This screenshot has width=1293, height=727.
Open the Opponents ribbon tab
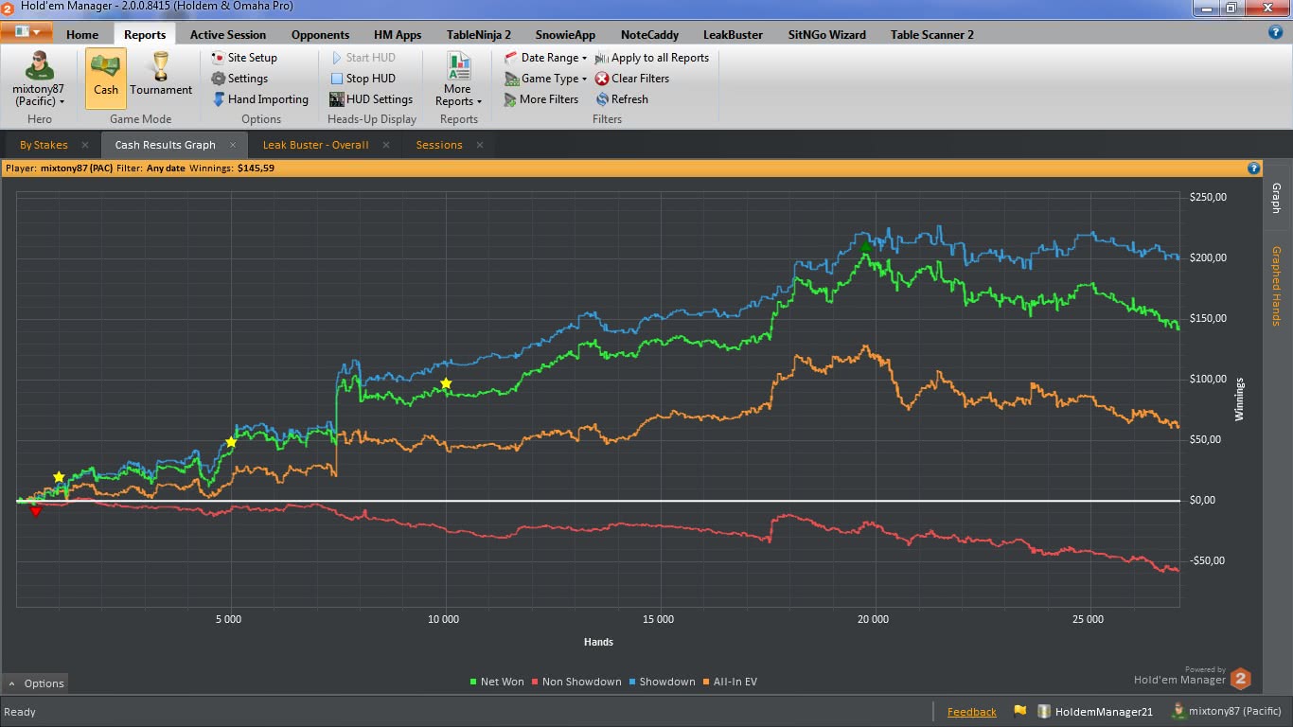(x=320, y=34)
